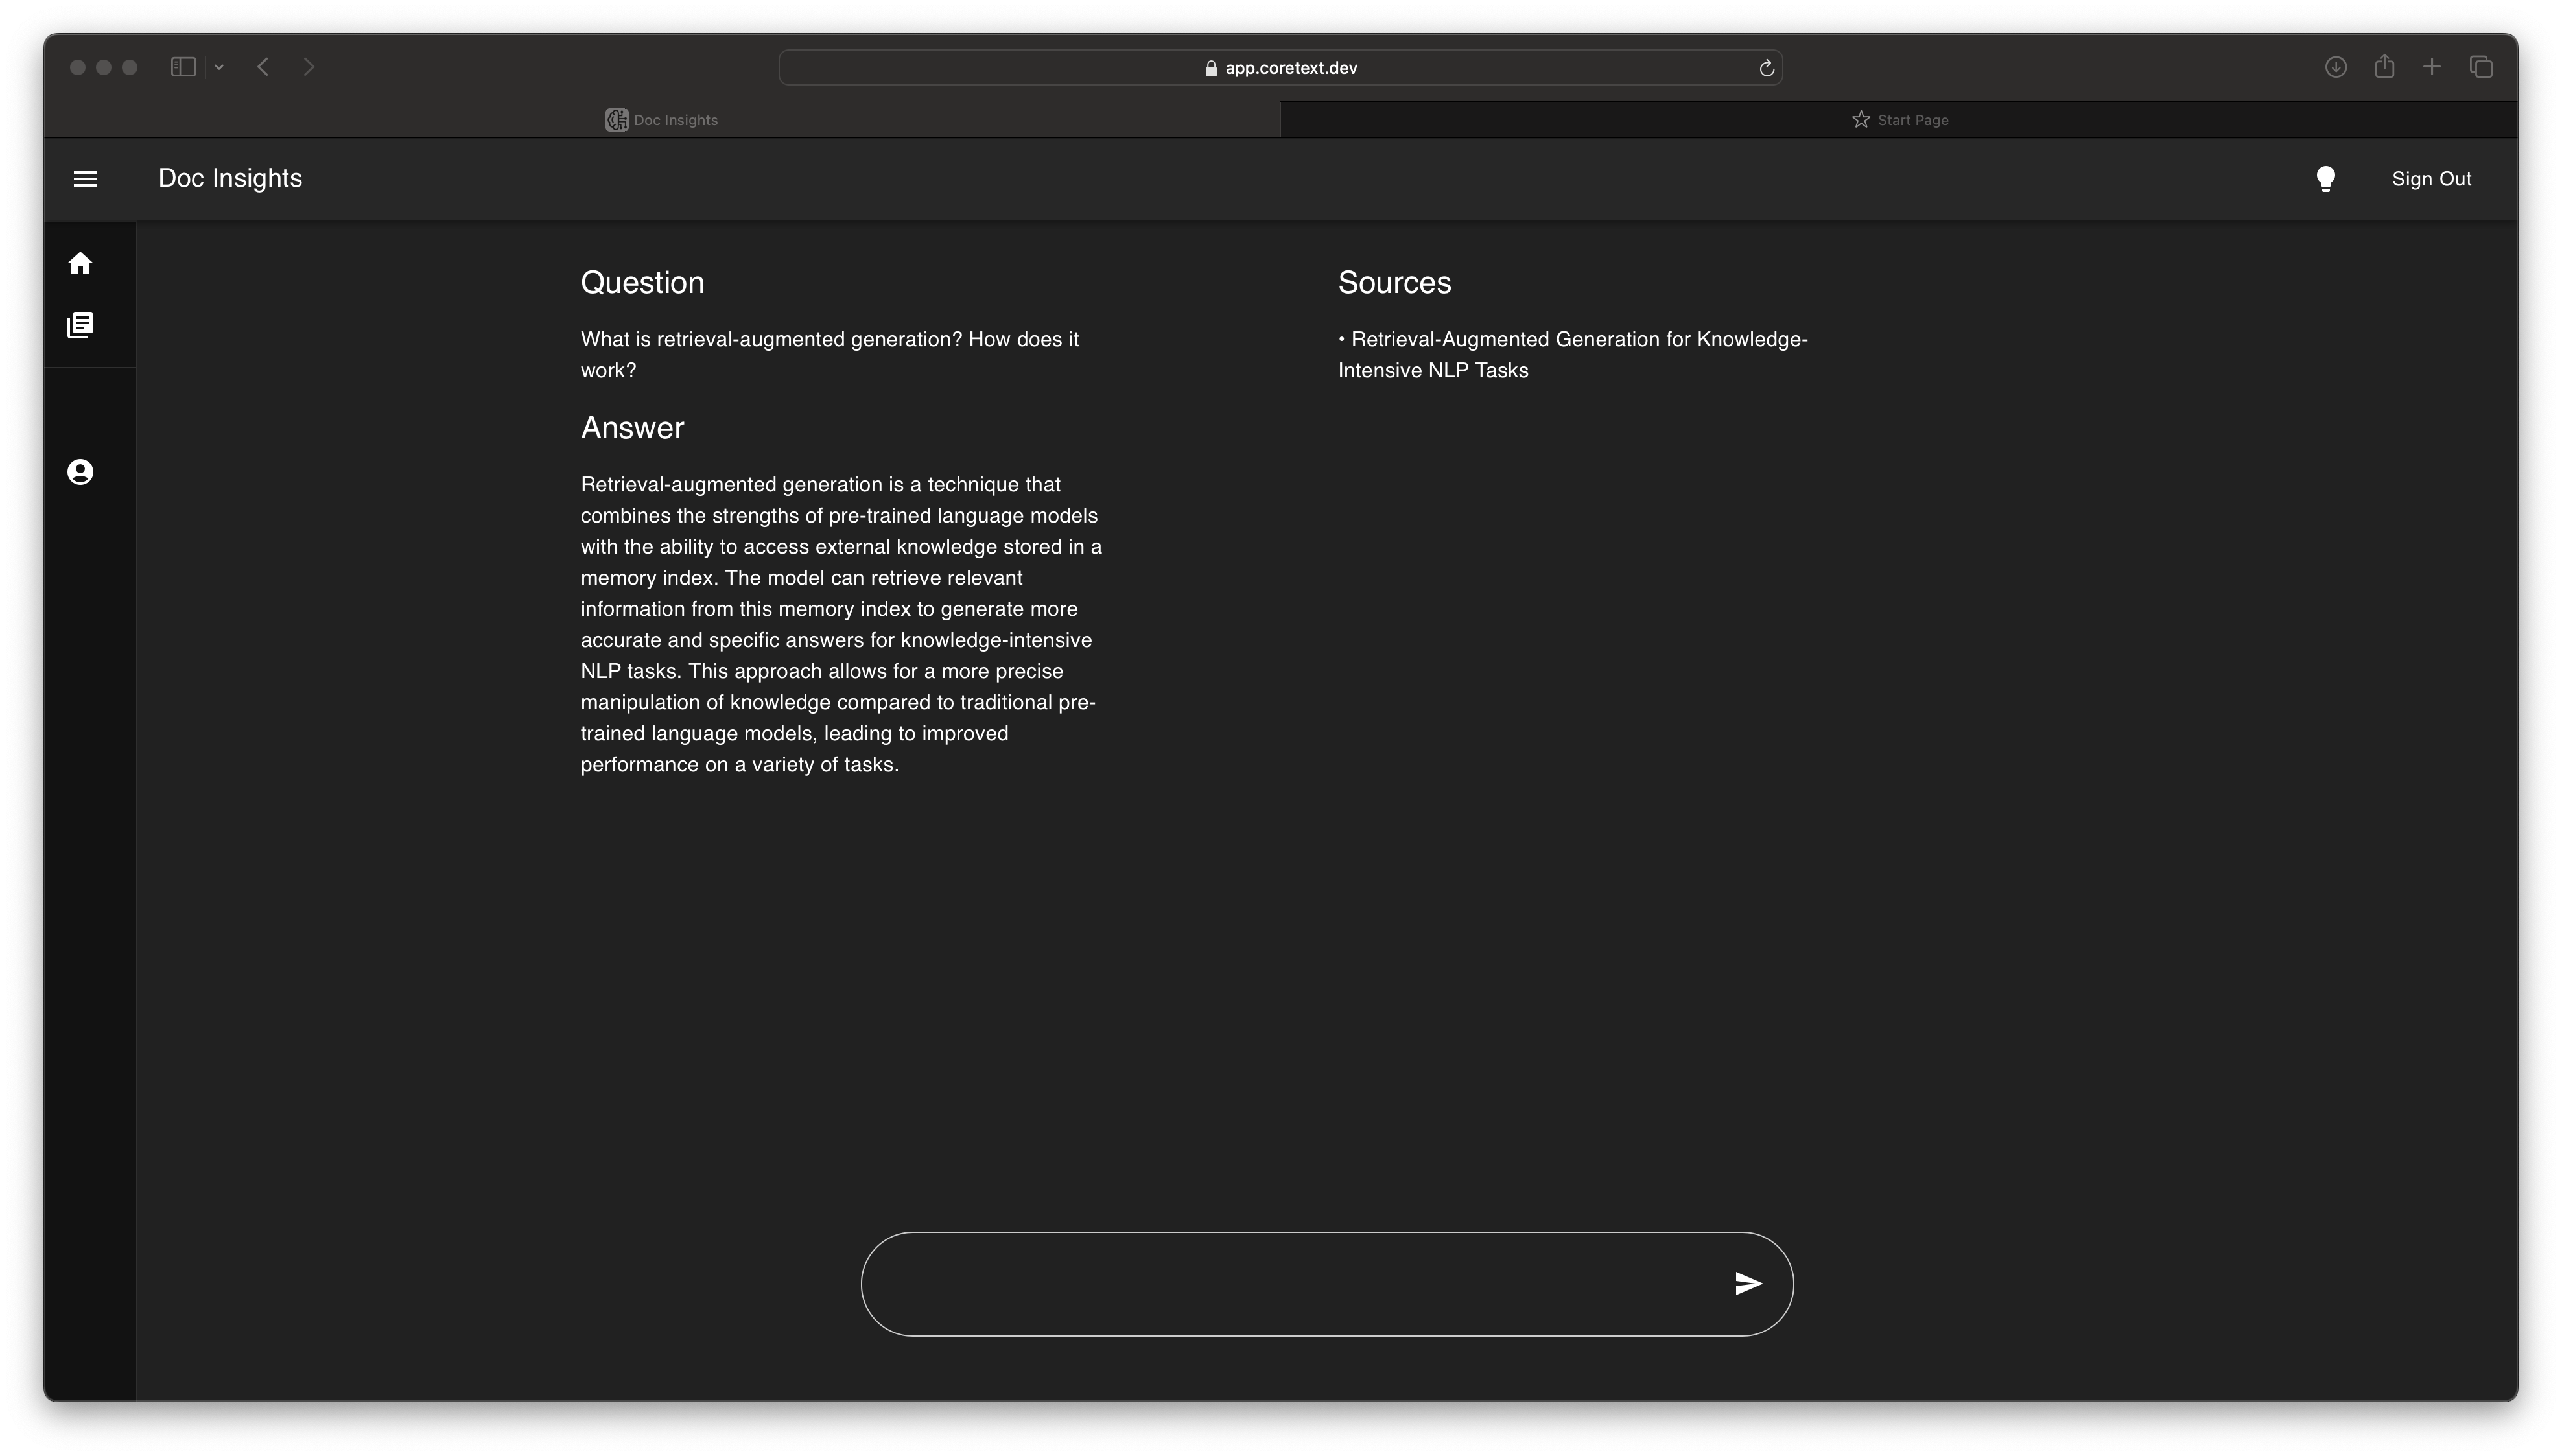This screenshot has width=2562, height=1456.
Task: Open the chevron dropdown beside the sidebar button
Action: coord(219,67)
